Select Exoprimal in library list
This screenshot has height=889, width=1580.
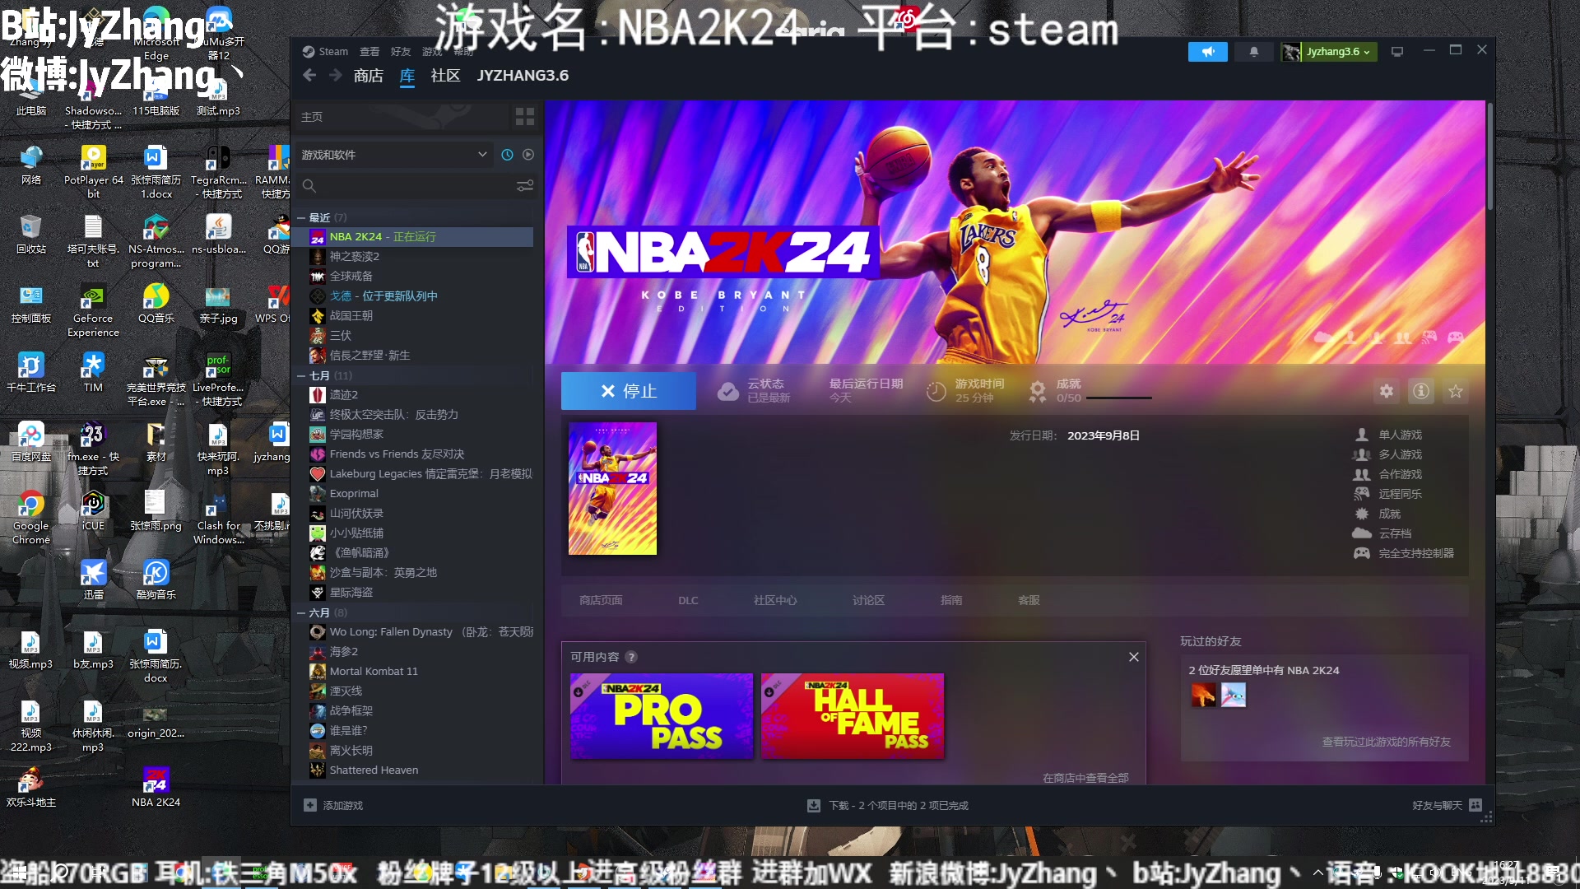[x=420, y=494]
